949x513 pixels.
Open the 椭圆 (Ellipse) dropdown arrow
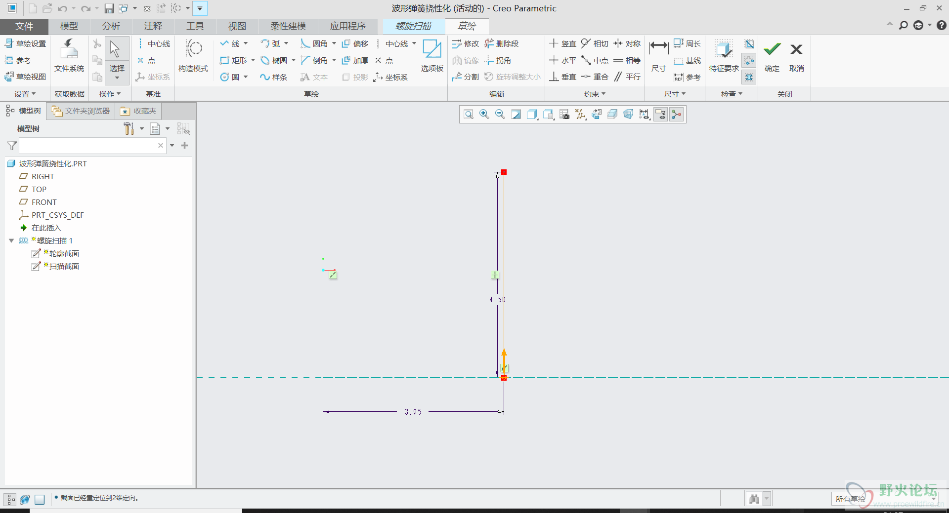tap(294, 60)
